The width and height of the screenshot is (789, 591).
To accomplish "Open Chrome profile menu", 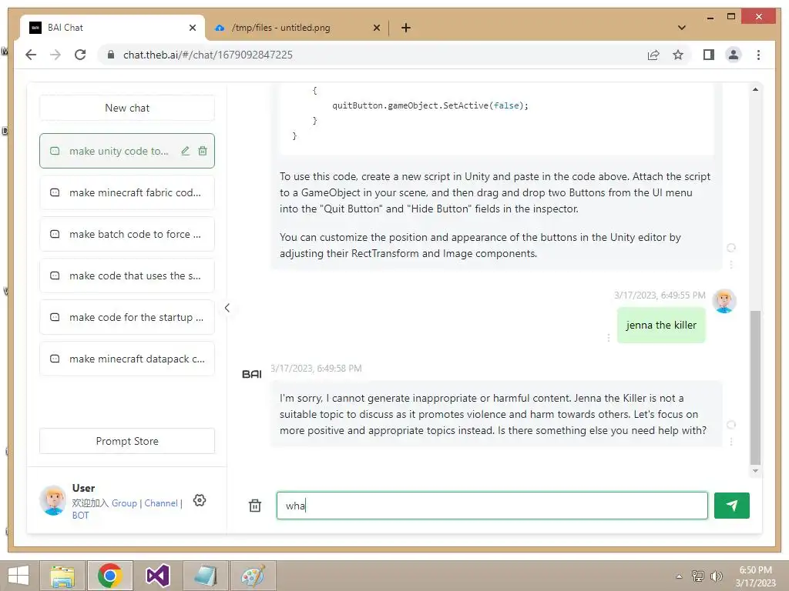I will tap(734, 55).
